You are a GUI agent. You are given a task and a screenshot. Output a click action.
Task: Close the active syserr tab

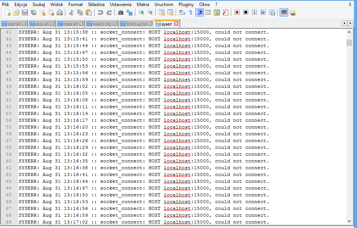click(176, 24)
